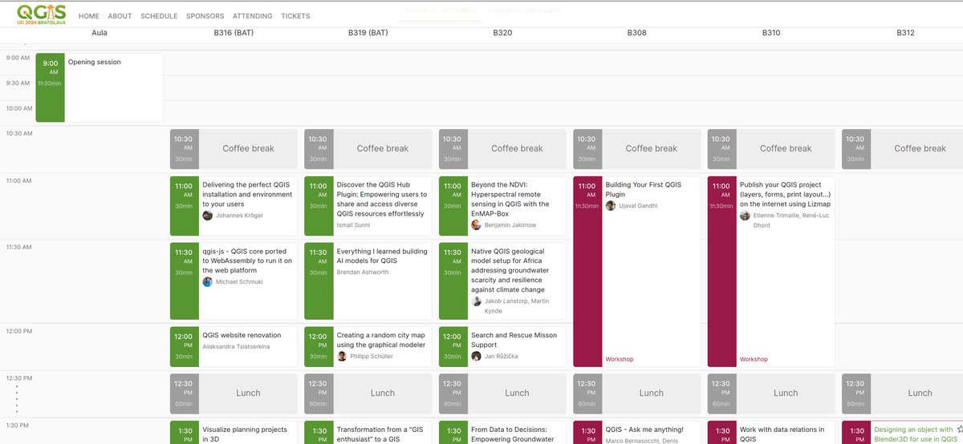
Task: Open 'qgis-js - QGIS core ported' talk
Action: (x=234, y=281)
